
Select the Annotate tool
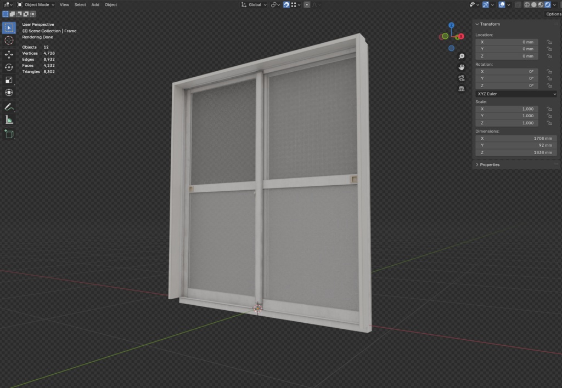pyautogui.click(x=9, y=107)
